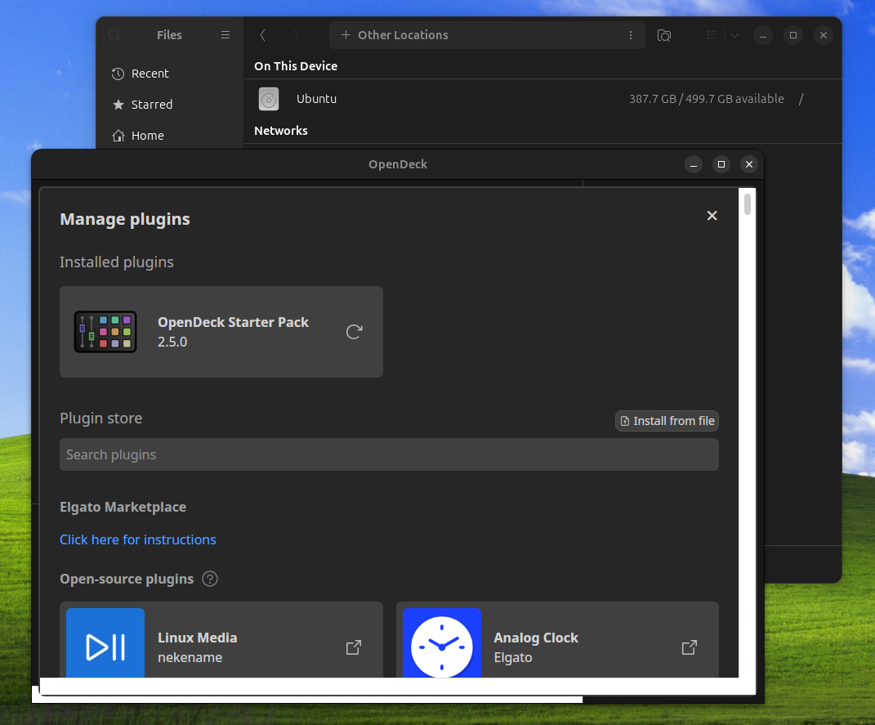Open the Files window main menu
This screenshot has height=725, width=875.
click(x=225, y=35)
